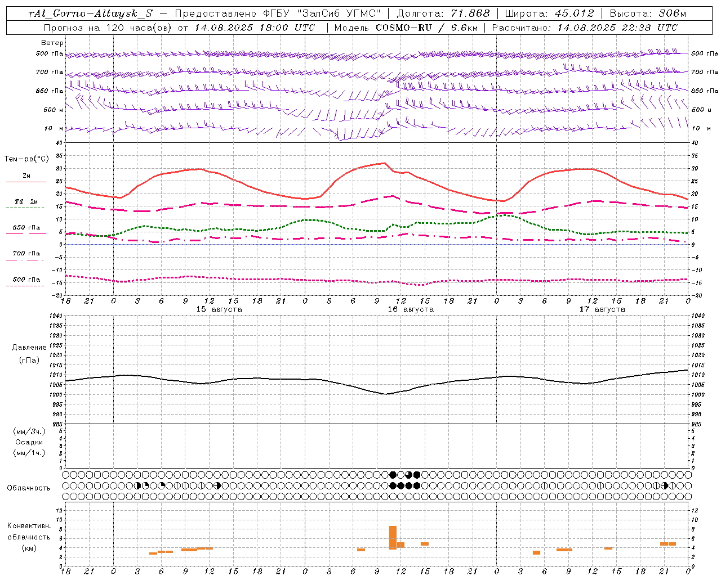Click the Ветер panel label

click(x=52, y=43)
